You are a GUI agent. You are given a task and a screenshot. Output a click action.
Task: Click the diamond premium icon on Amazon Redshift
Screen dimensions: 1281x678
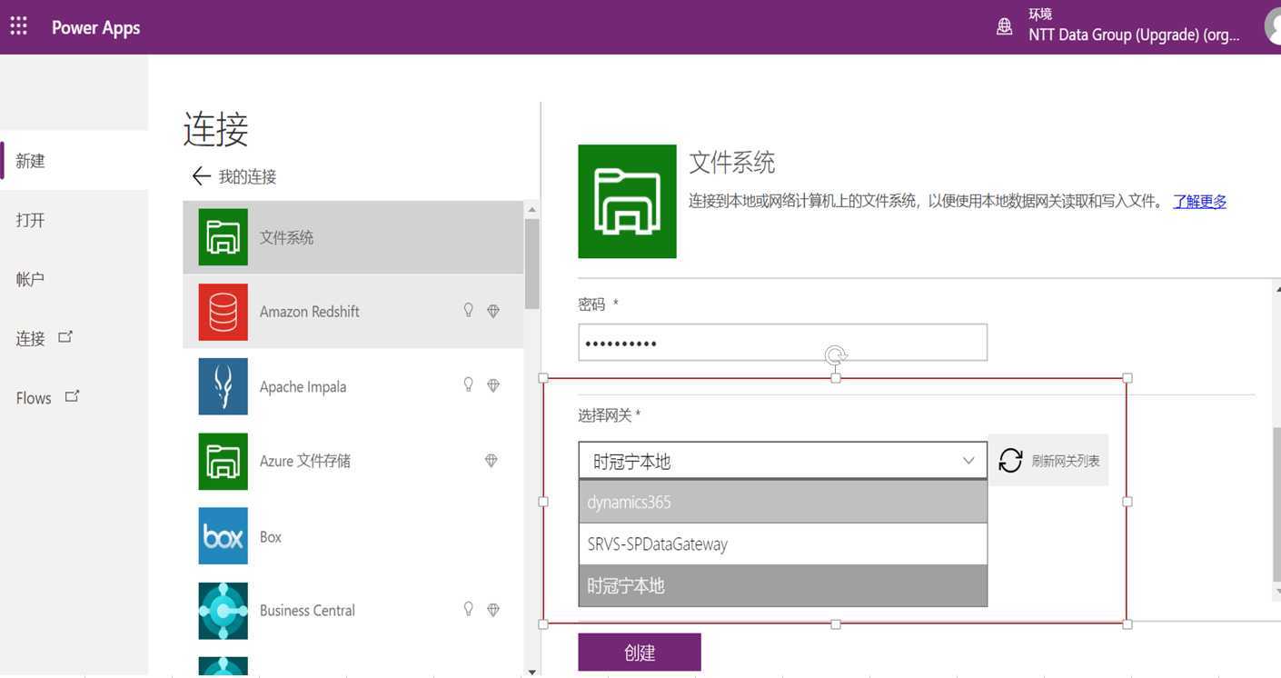(x=493, y=311)
